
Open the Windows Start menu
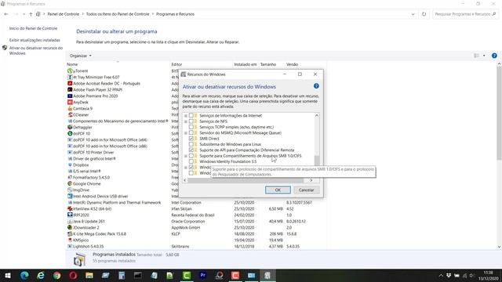pos(8,275)
